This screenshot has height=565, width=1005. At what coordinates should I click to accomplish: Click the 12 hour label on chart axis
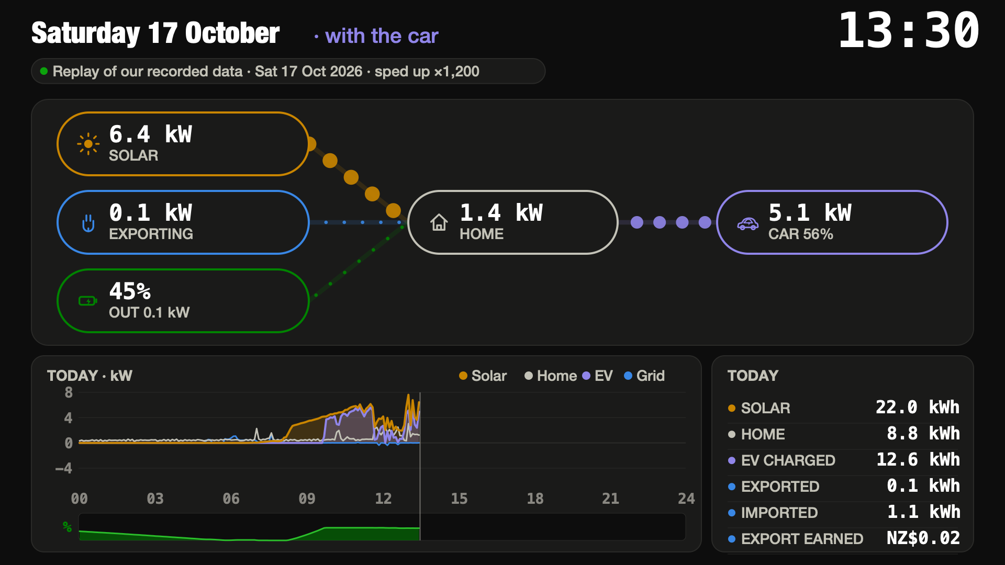point(383,499)
